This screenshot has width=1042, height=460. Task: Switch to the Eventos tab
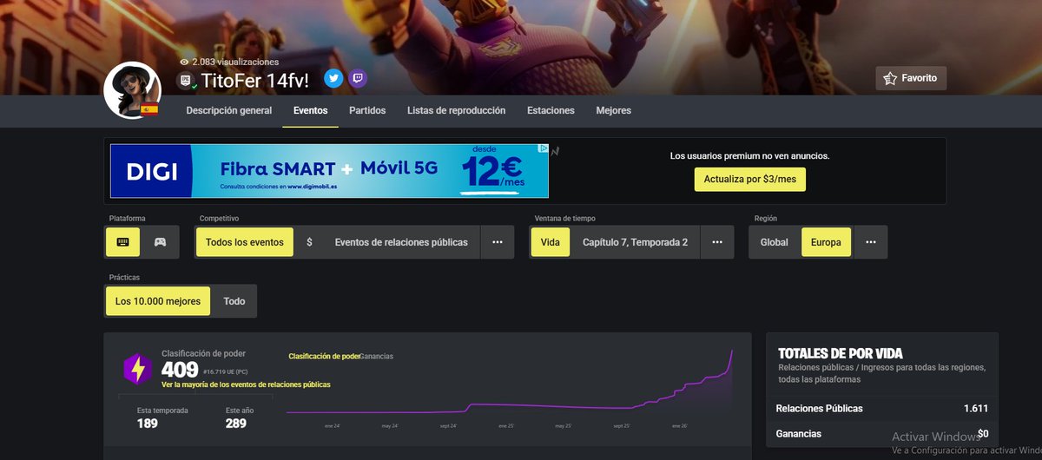[311, 111]
